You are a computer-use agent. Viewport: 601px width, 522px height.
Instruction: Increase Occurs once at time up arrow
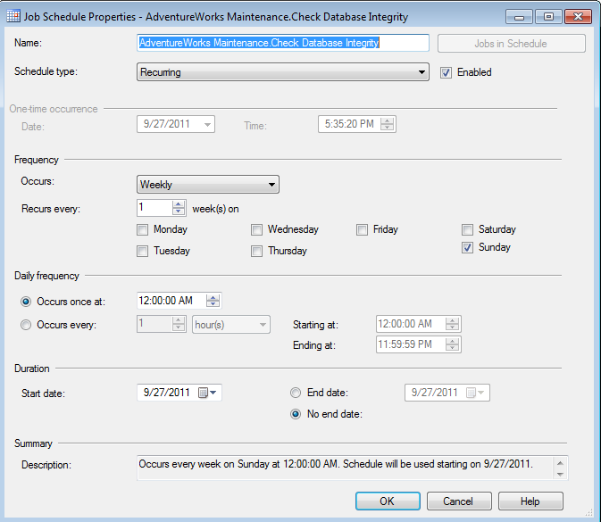point(213,297)
